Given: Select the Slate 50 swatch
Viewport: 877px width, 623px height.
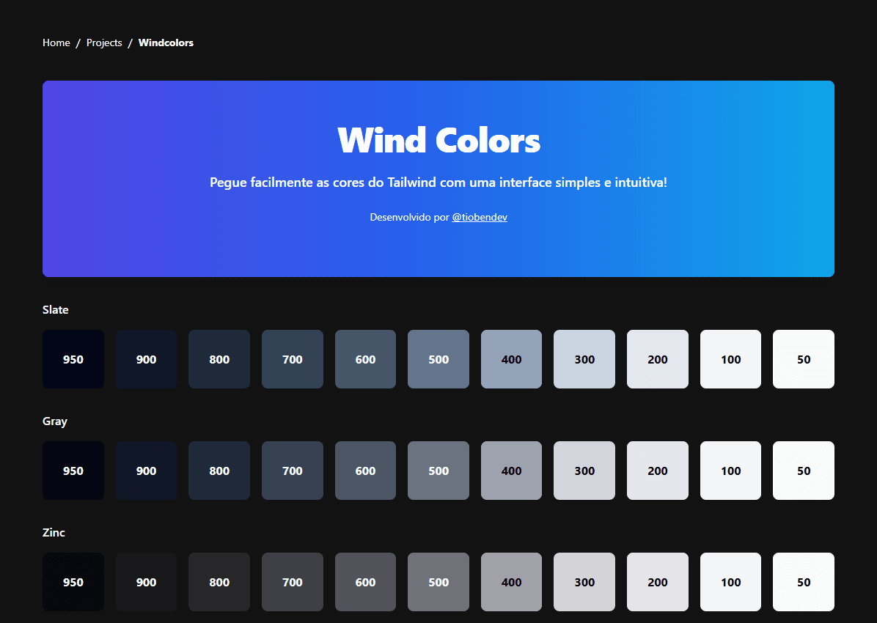Looking at the screenshot, I should click(804, 359).
